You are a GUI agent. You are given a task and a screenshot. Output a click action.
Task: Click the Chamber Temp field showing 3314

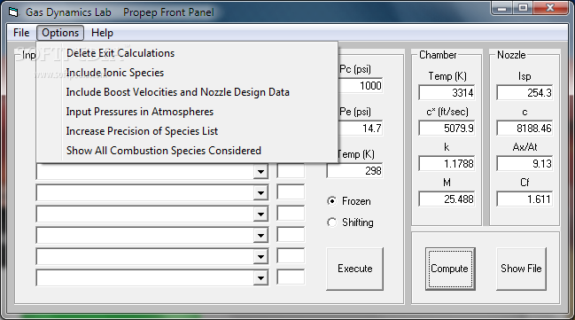(447, 93)
